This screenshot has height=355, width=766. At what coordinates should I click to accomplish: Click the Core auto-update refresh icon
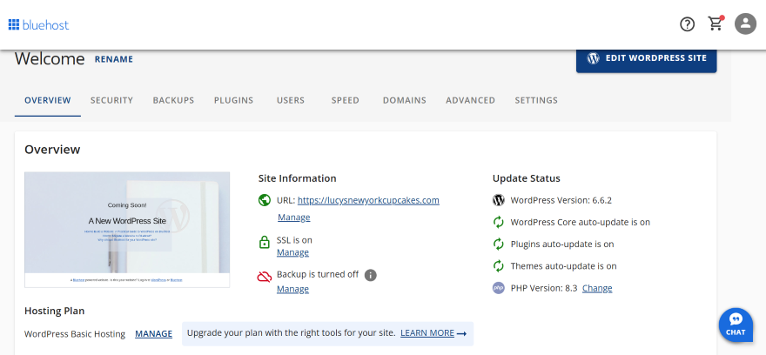pyautogui.click(x=498, y=222)
